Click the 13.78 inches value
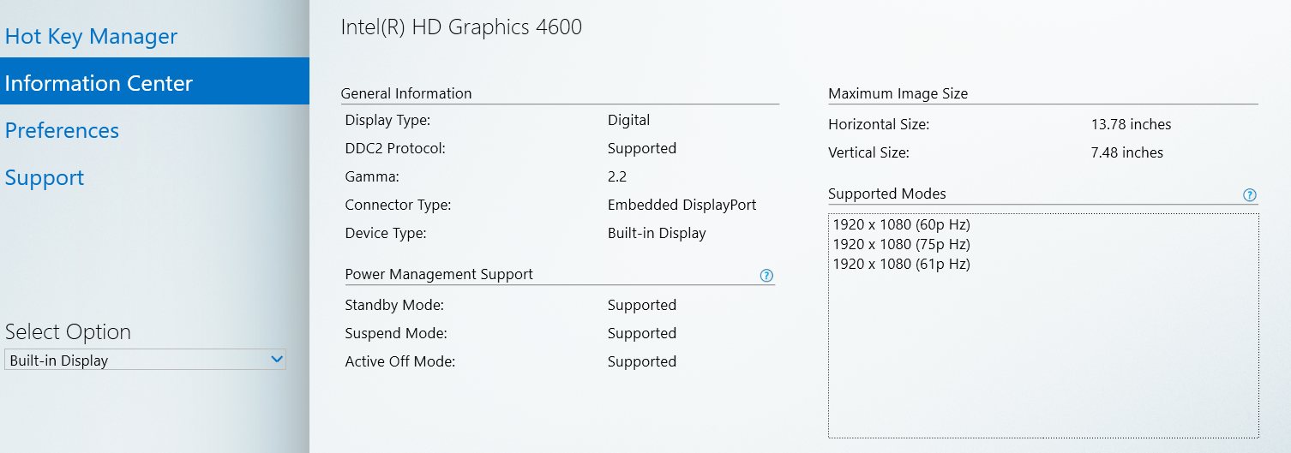This screenshot has width=1291, height=453. pos(1131,124)
